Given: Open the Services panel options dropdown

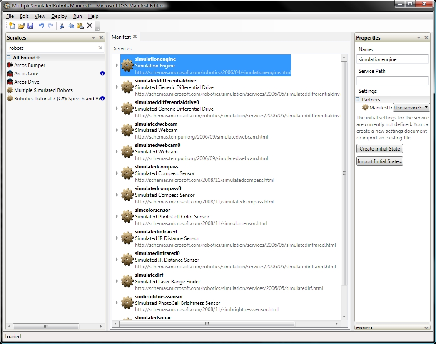Looking at the screenshot, I should pos(93,38).
